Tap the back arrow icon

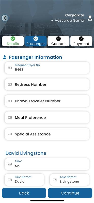(x=5, y=18)
